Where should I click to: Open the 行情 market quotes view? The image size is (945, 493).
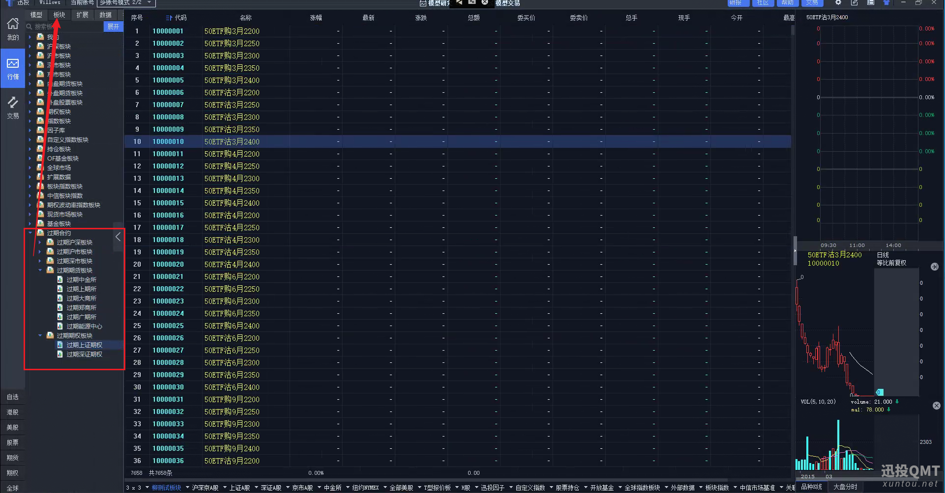point(13,69)
